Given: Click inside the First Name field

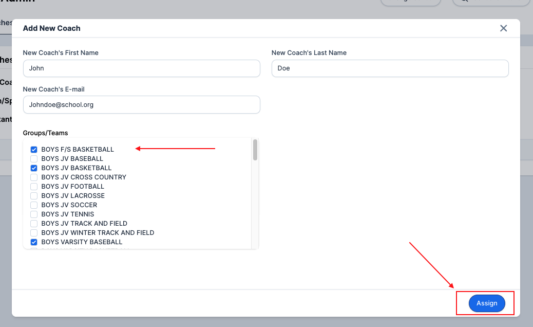Looking at the screenshot, I should click(x=141, y=68).
